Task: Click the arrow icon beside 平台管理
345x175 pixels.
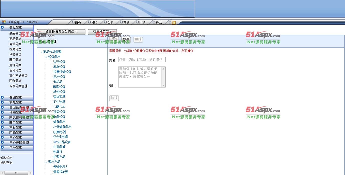Action: 2,147
